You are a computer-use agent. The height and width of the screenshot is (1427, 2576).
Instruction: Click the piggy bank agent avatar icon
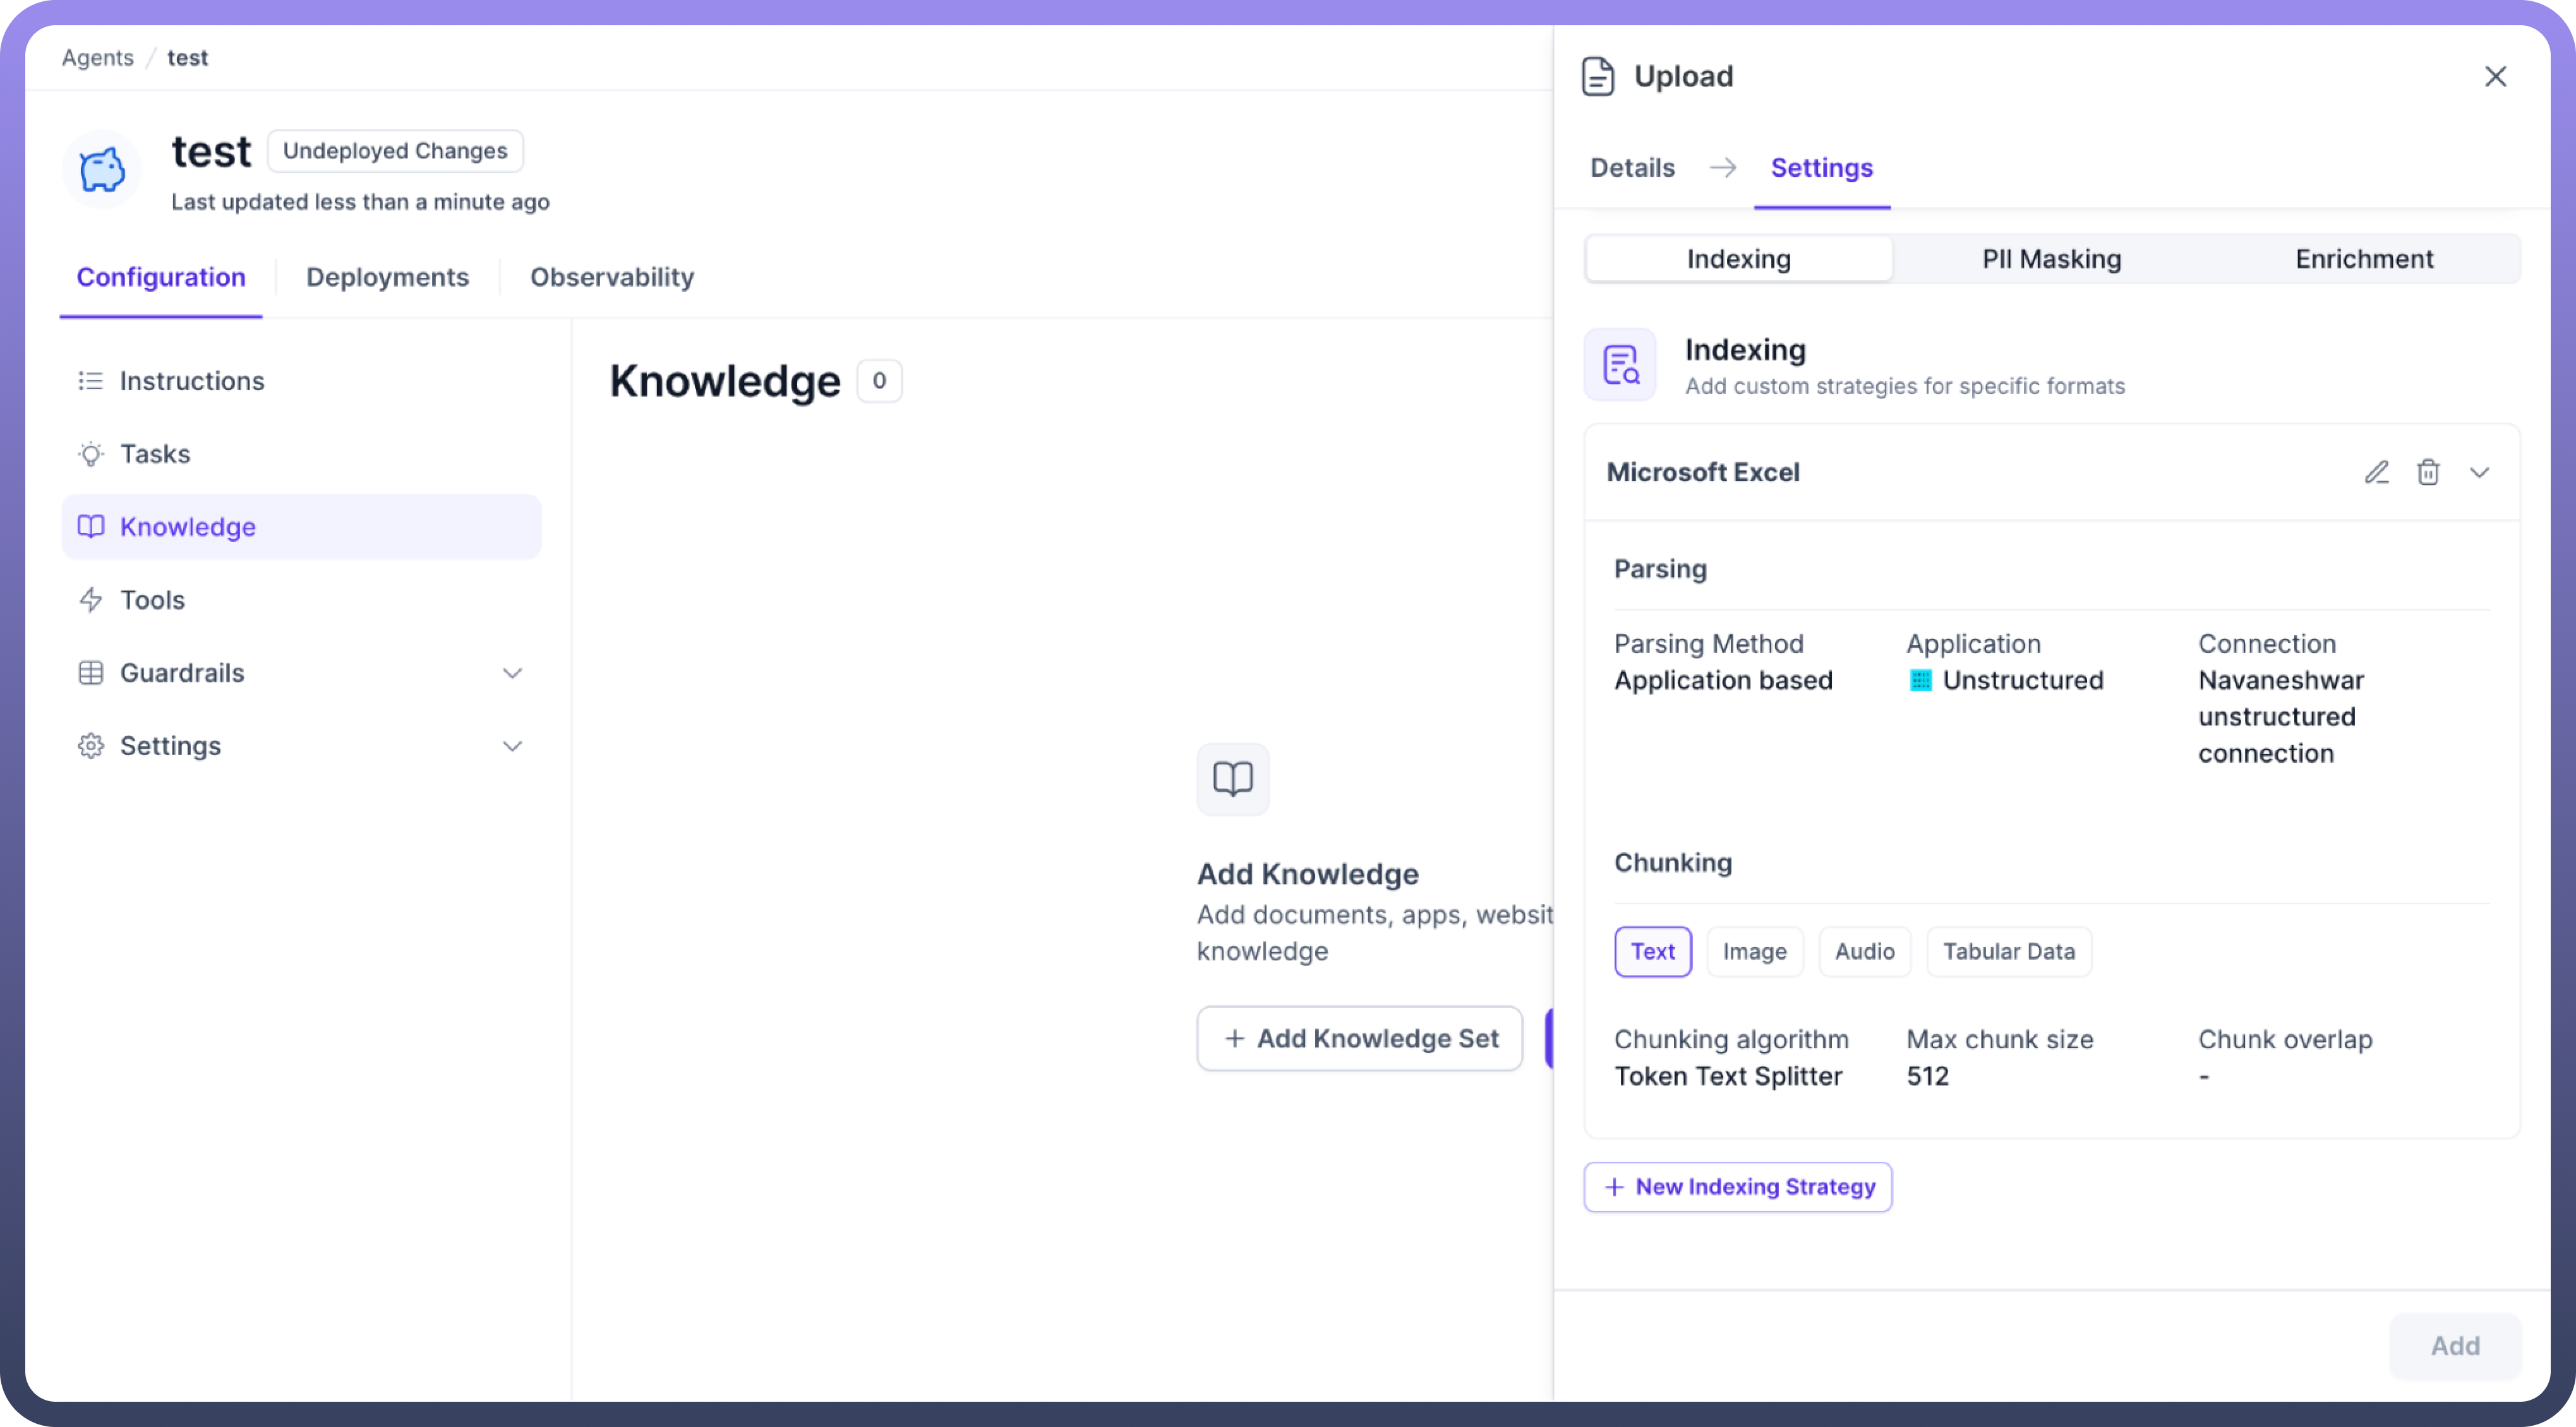102,170
